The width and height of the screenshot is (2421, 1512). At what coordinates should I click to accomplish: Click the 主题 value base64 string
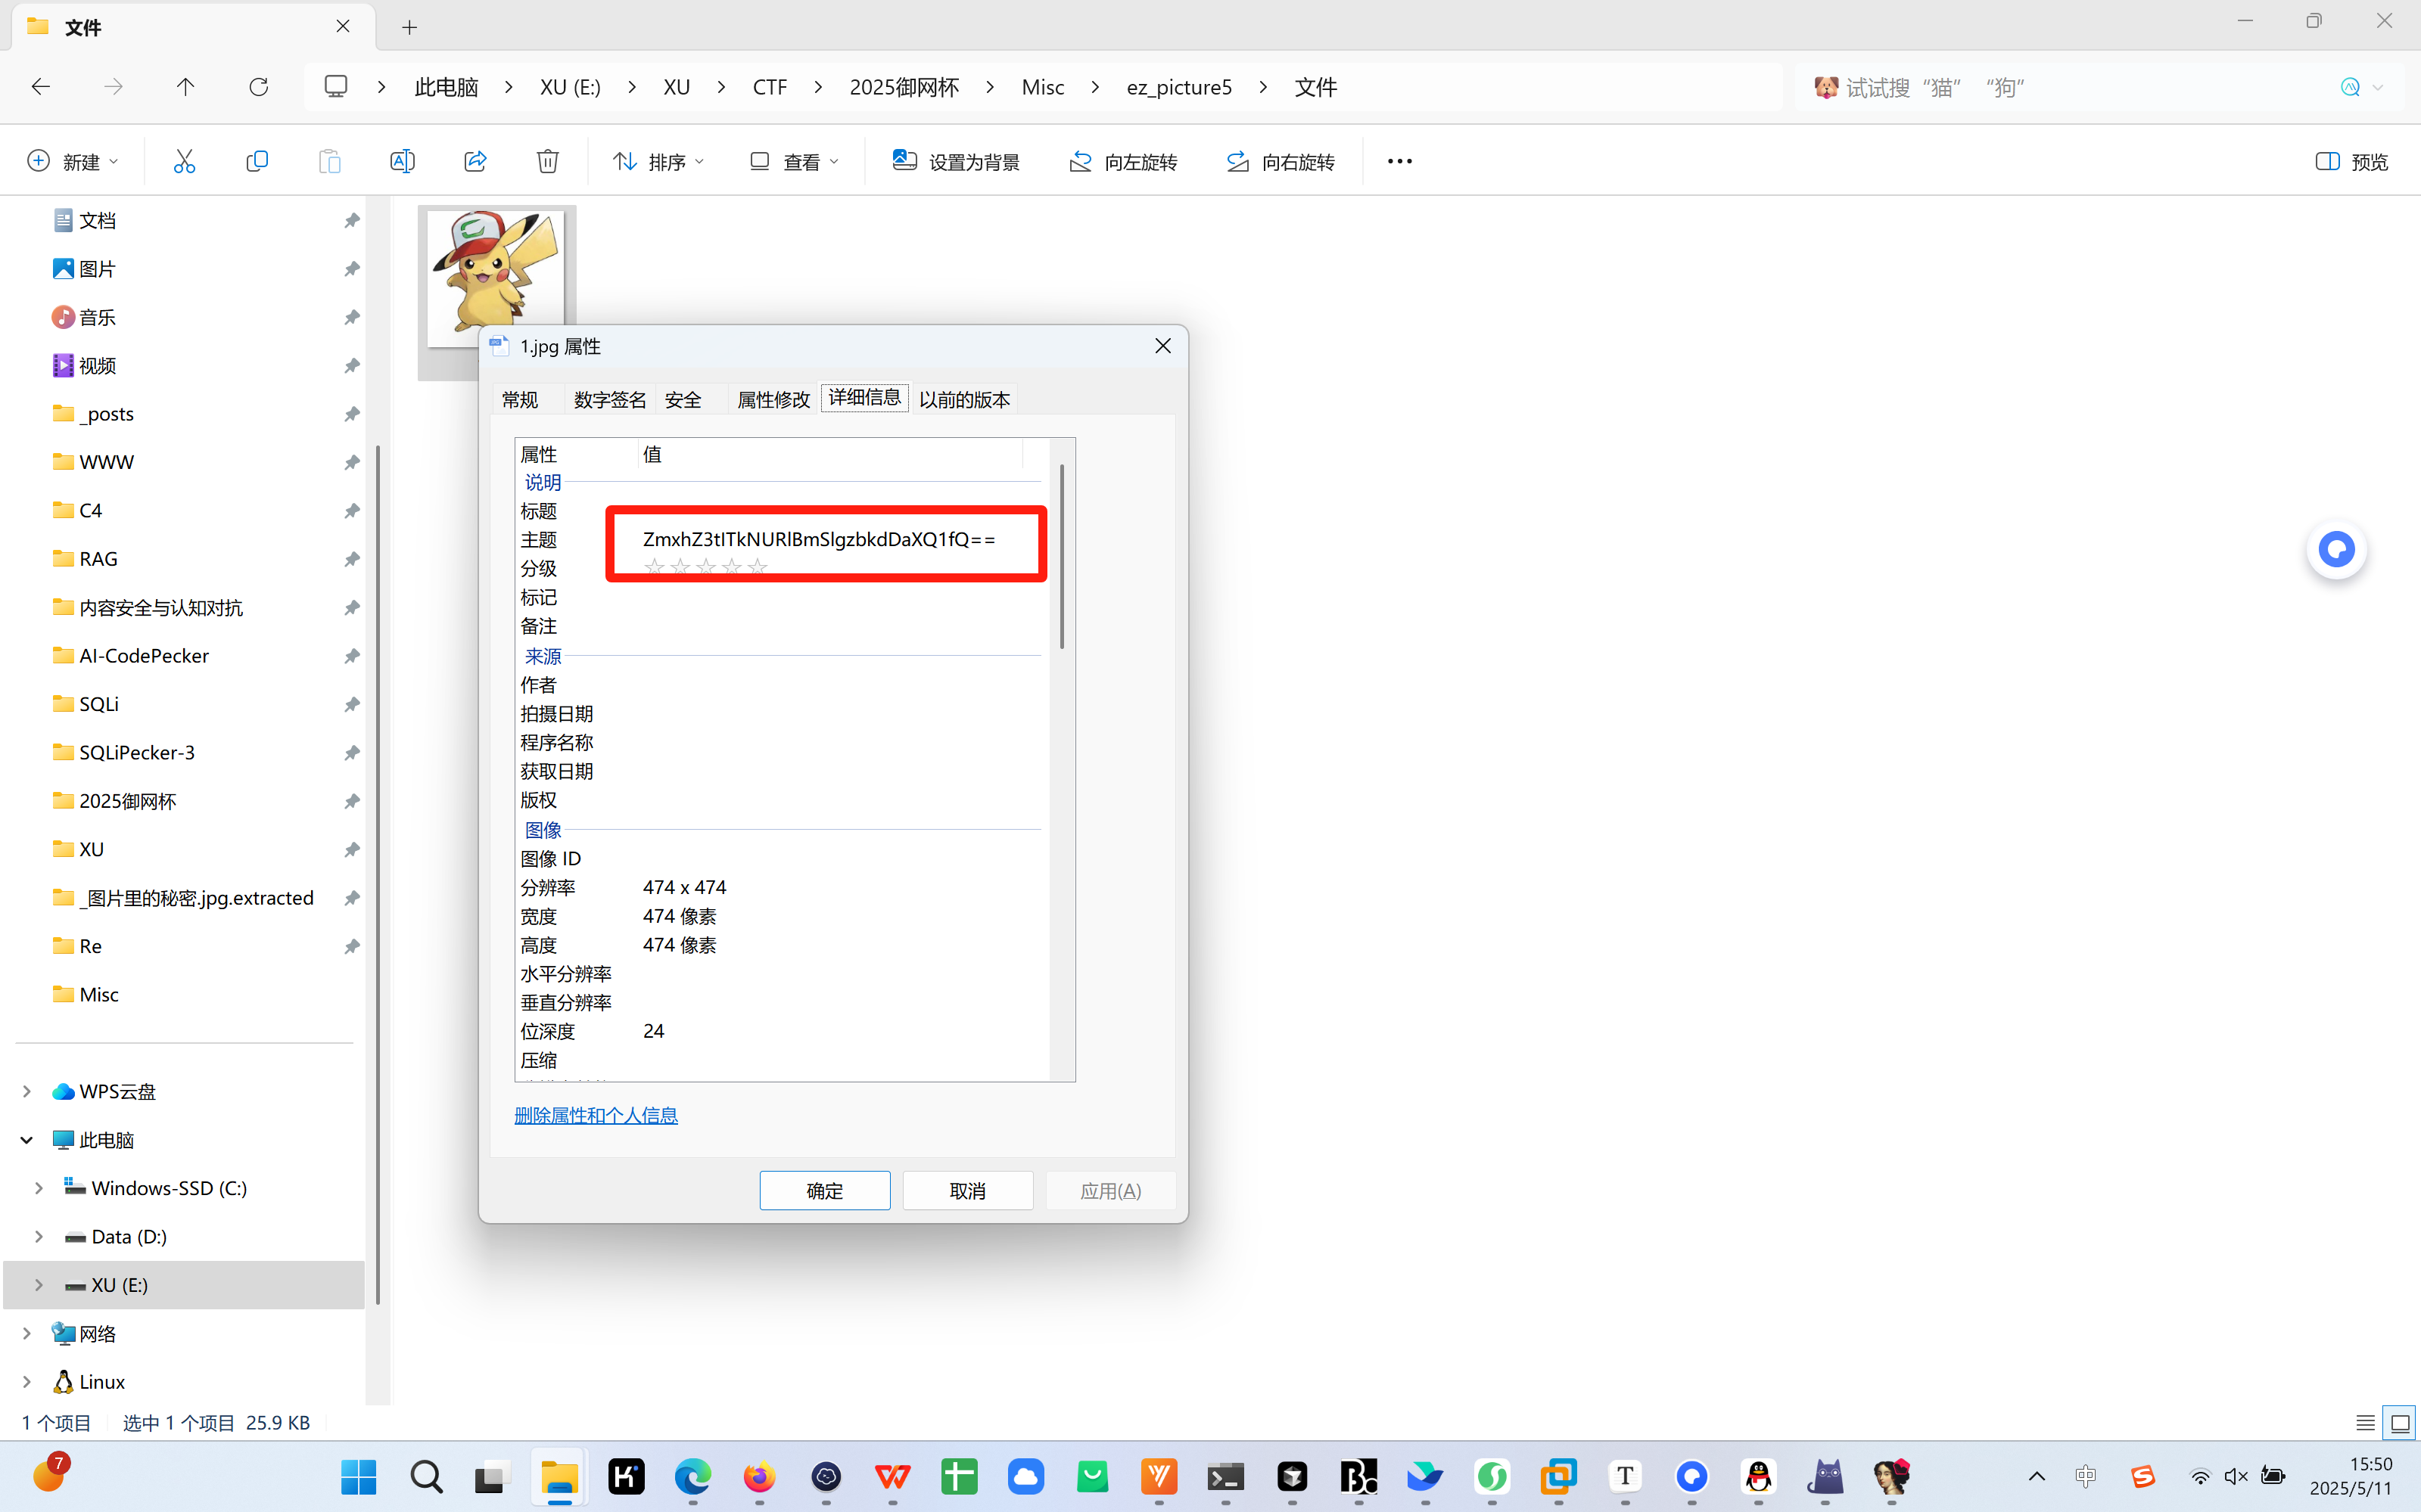pyautogui.click(x=820, y=539)
